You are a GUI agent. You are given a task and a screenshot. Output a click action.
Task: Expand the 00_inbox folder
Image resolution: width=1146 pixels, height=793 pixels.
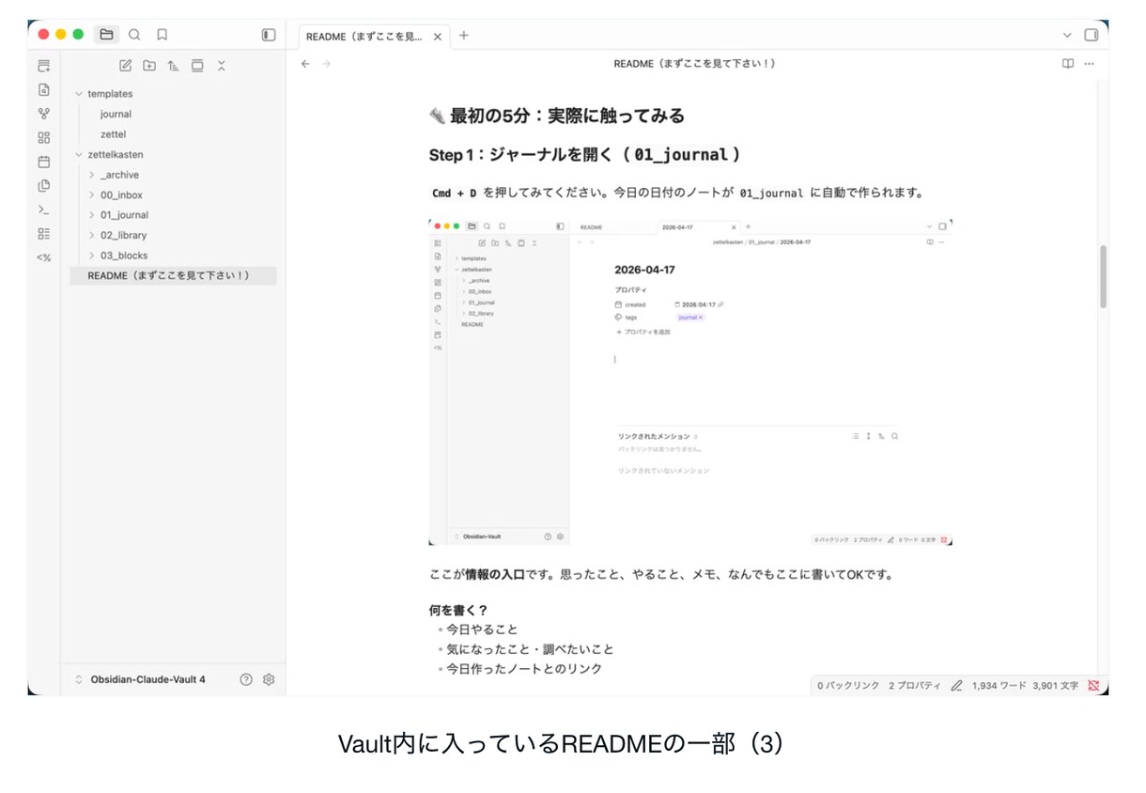[x=91, y=195]
